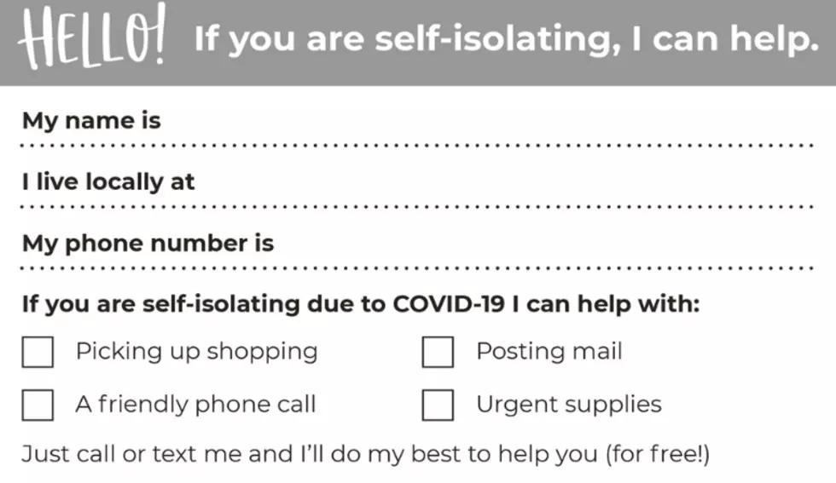The height and width of the screenshot is (483, 836).
Task: Check the Posting mail box
Action: [x=438, y=352]
